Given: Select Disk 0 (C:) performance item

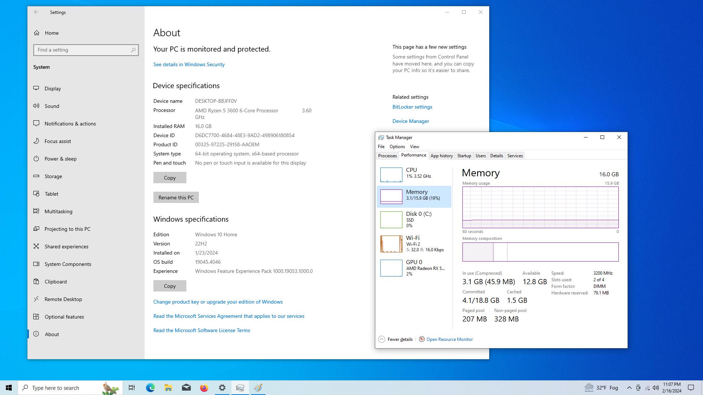Looking at the screenshot, I should [x=414, y=219].
